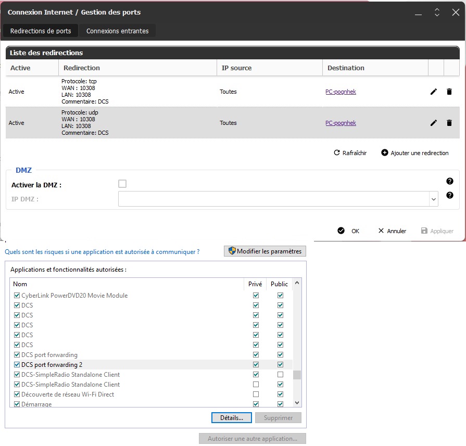
Task: Confirm with the OK button
Action: [x=348, y=231]
